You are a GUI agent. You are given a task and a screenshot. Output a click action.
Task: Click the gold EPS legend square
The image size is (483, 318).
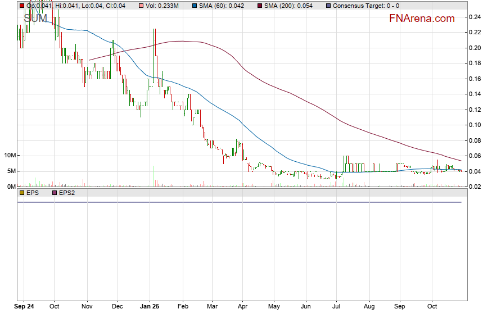(22, 193)
